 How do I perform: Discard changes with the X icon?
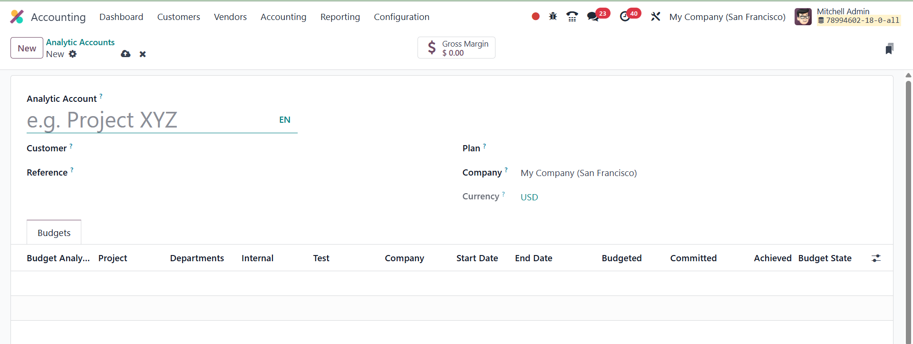(143, 54)
